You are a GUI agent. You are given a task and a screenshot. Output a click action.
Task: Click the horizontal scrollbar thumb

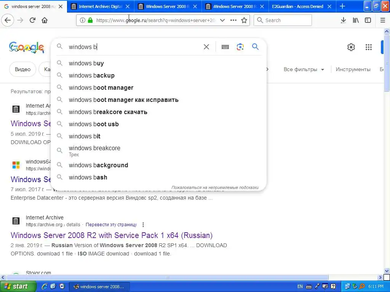pyautogui.click(x=168, y=277)
